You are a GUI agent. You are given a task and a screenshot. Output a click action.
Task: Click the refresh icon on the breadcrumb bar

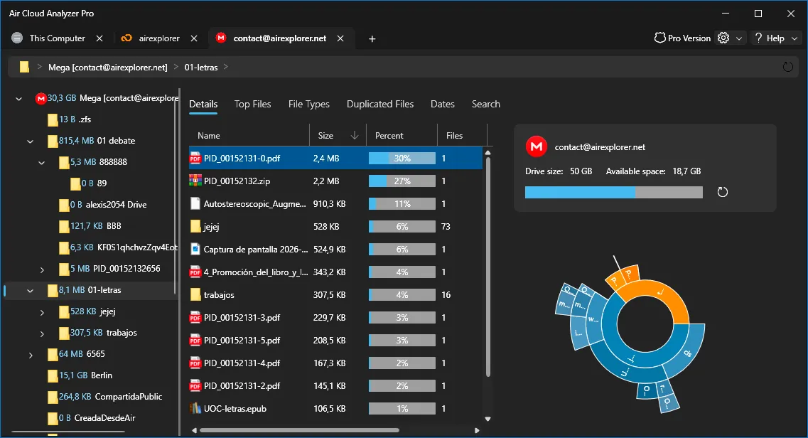coord(788,67)
